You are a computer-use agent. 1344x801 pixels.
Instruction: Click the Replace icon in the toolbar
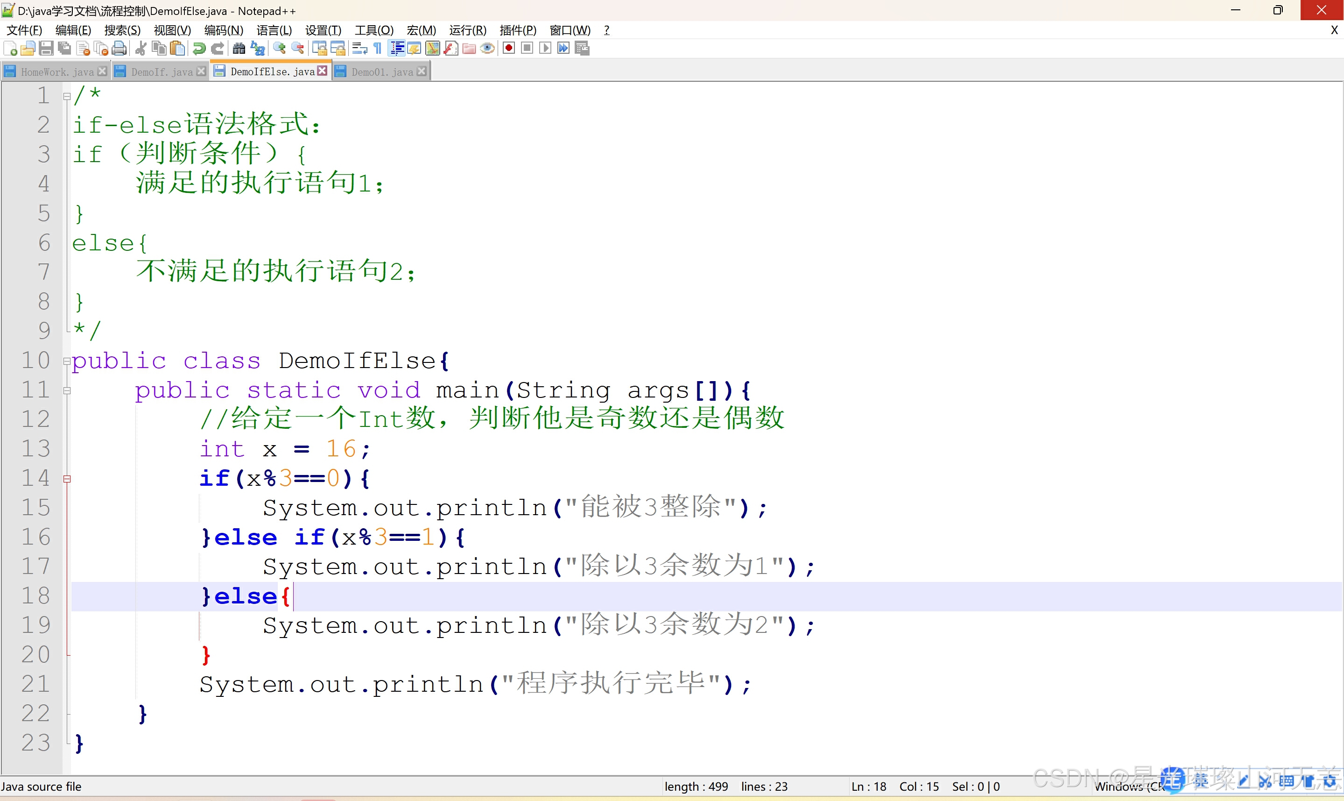pyautogui.click(x=258, y=49)
